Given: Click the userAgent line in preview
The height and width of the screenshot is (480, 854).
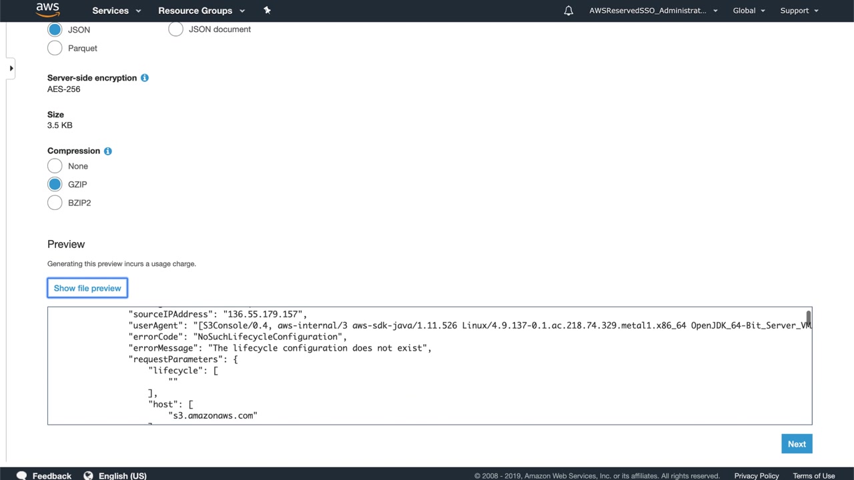Looking at the screenshot, I should tap(470, 325).
